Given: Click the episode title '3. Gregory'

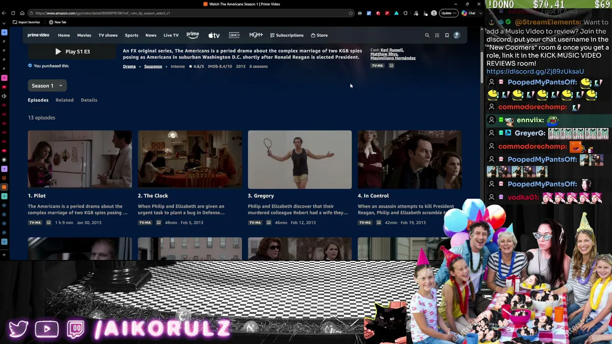Looking at the screenshot, I should [261, 195].
